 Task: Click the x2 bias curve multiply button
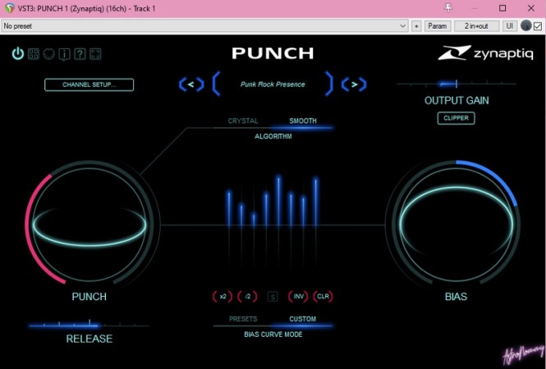click(223, 296)
